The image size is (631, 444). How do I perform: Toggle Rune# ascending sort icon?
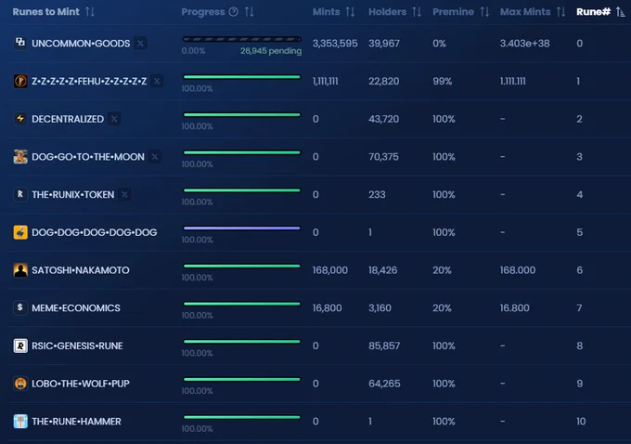(621, 12)
